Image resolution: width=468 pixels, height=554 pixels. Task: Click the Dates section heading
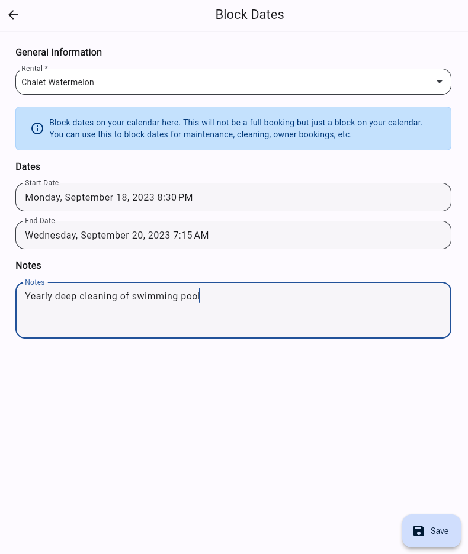(x=28, y=167)
